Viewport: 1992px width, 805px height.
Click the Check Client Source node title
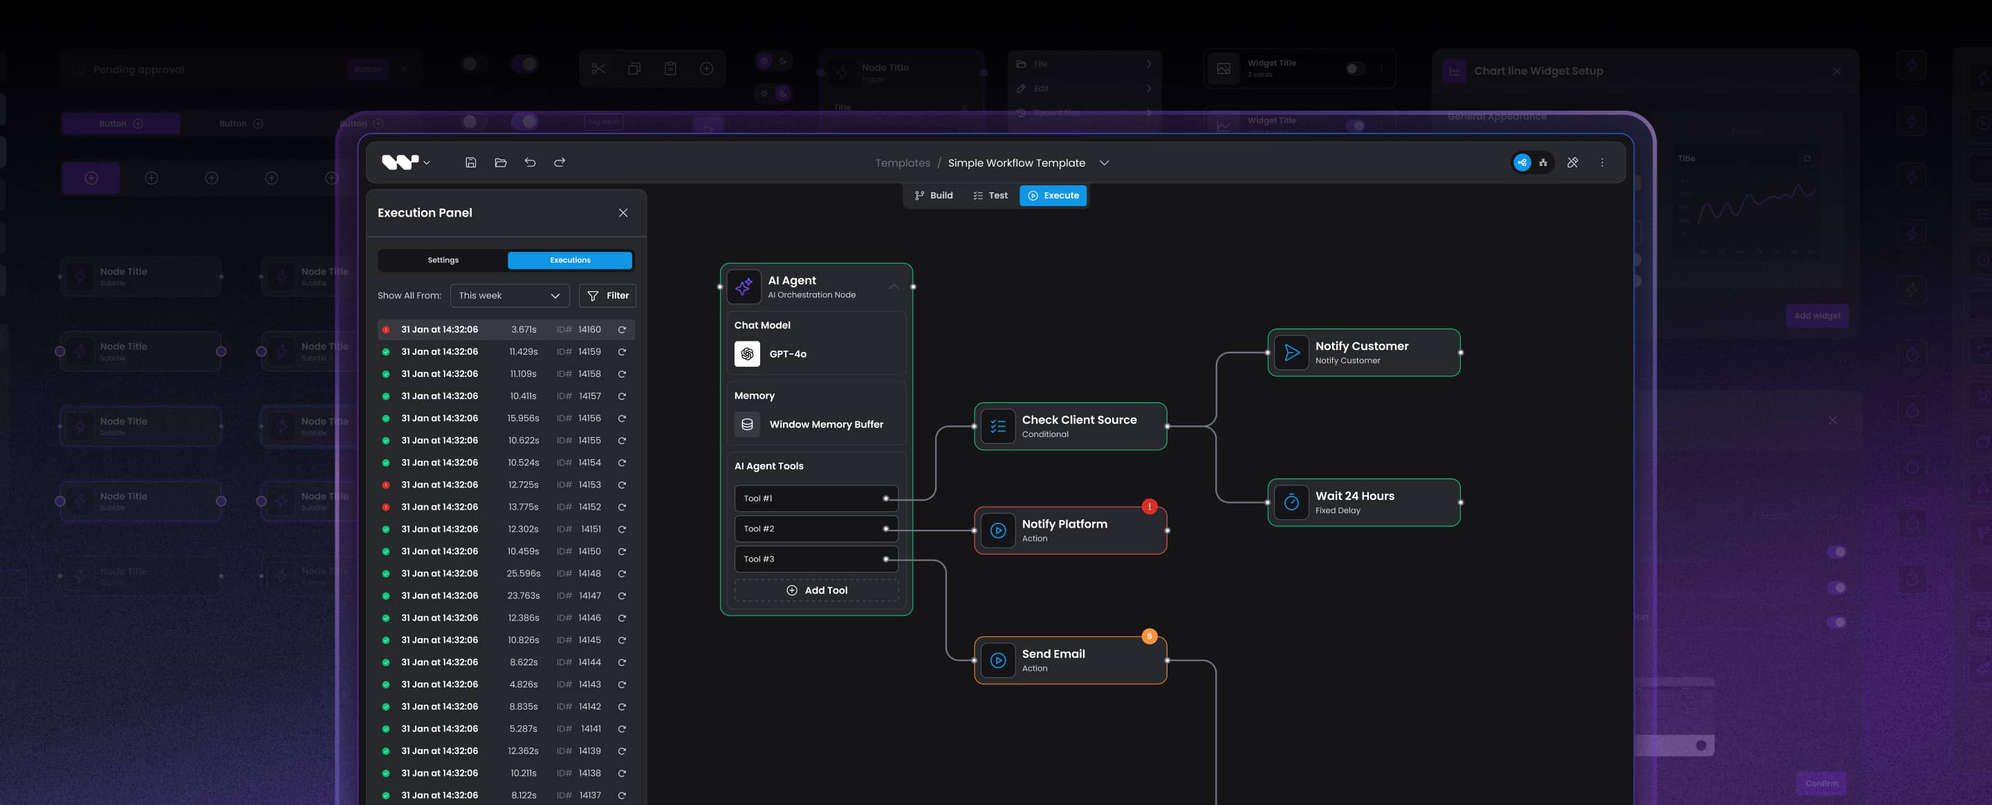pyautogui.click(x=1079, y=420)
